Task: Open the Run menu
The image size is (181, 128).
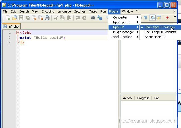Action: tap(103, 11)
